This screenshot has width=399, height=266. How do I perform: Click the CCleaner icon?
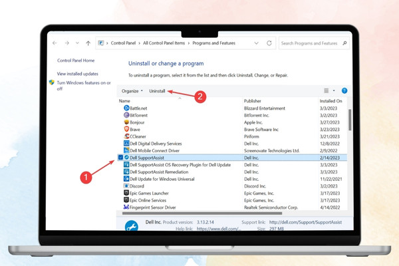(x=126, y=136)
